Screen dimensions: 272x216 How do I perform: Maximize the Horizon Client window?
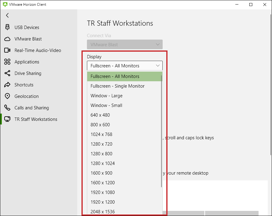(x=251, y=5)
